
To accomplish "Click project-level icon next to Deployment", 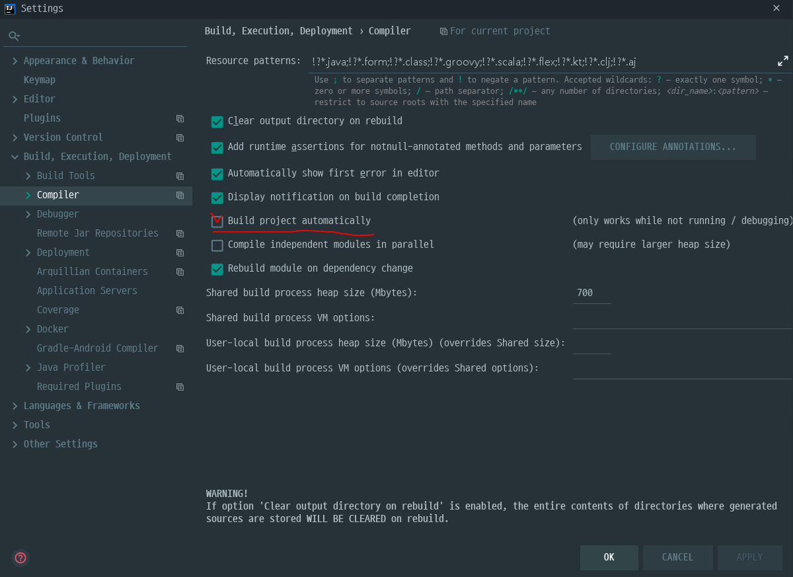I will pyautogui.click(x=180, y=252).
